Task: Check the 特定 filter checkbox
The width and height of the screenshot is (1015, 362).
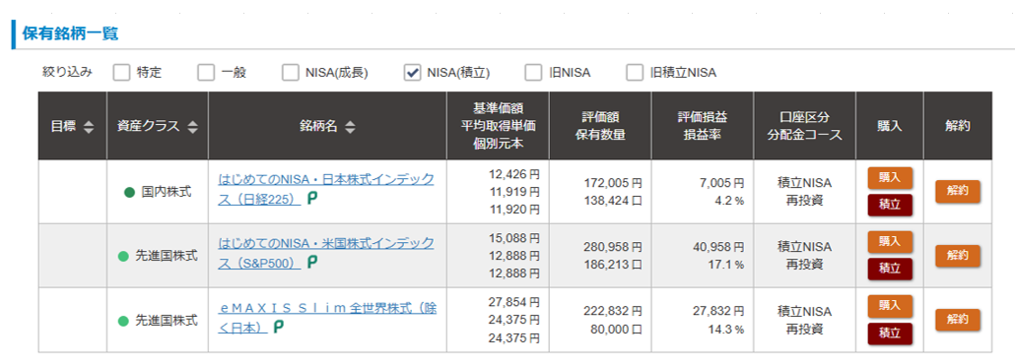Action: click(121, 73)
